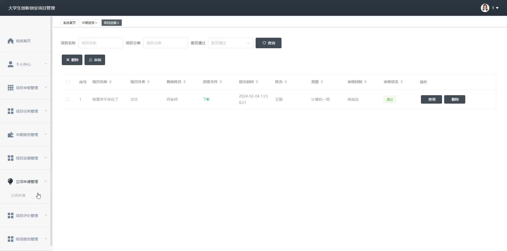Image resolution: width=507 pixels, height=251 pixels.
Task: Click the grid icon for 项目申报管理
Action: pyautogui.click(x=11, y=88)
